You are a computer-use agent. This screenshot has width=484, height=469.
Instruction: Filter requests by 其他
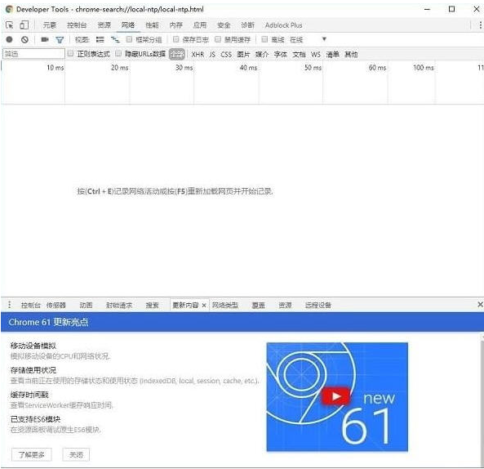(x=351, y=55)
